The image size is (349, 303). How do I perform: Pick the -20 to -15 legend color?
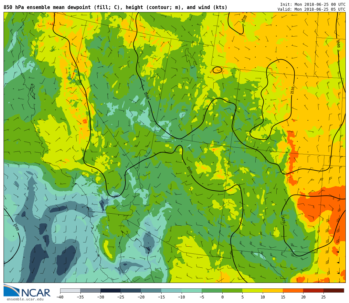pyautogui.click(x=151, y=291)
